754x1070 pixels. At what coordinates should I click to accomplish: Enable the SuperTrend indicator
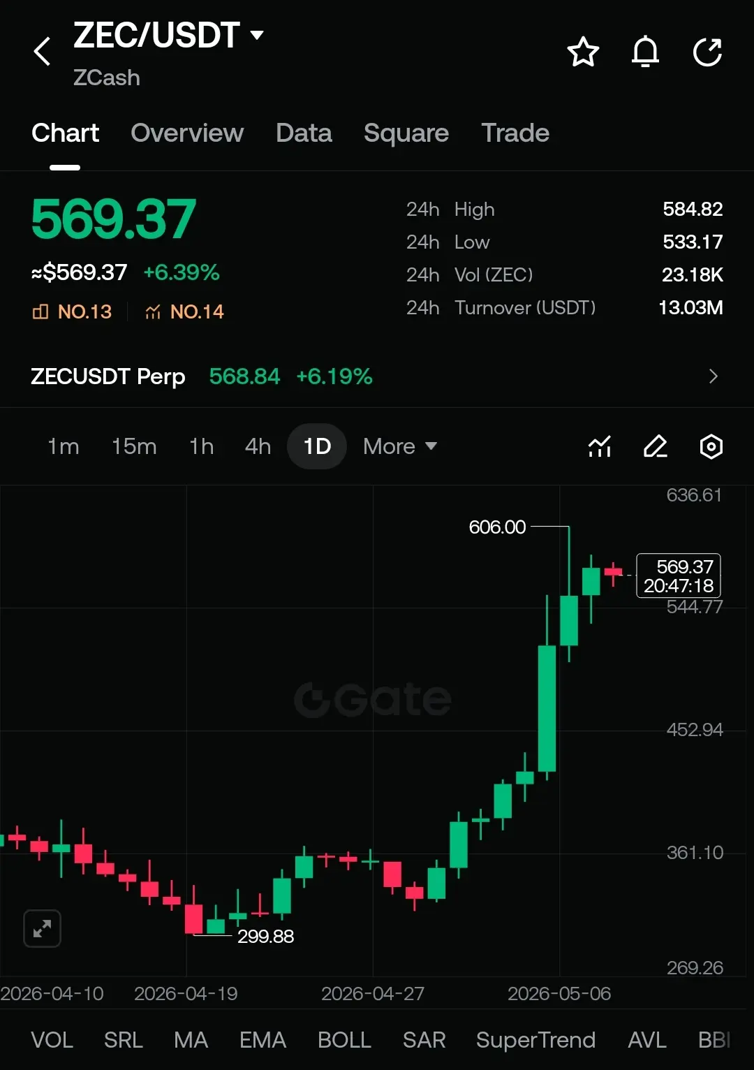pos(535,1040)
